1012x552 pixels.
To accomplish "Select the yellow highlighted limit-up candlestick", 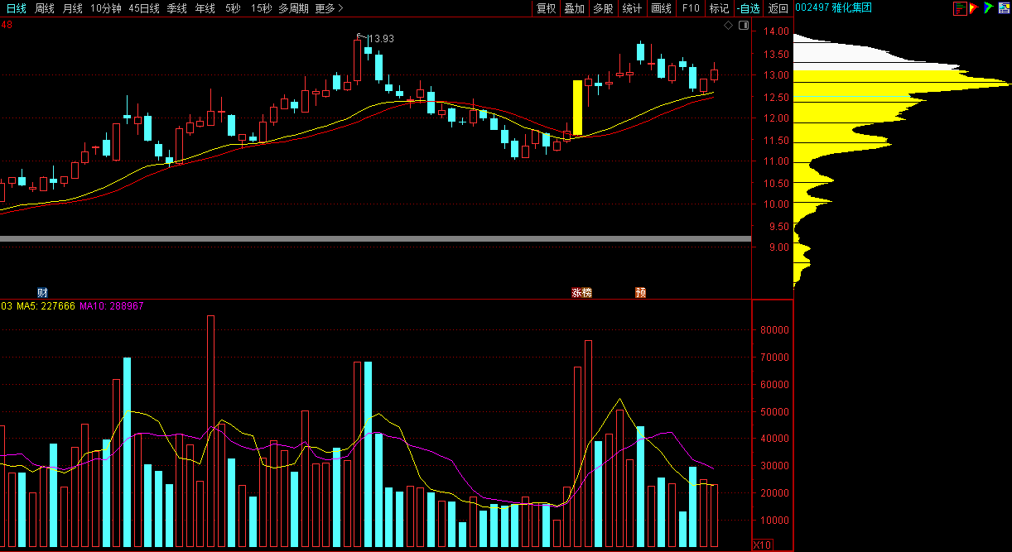I will point(577,108).
